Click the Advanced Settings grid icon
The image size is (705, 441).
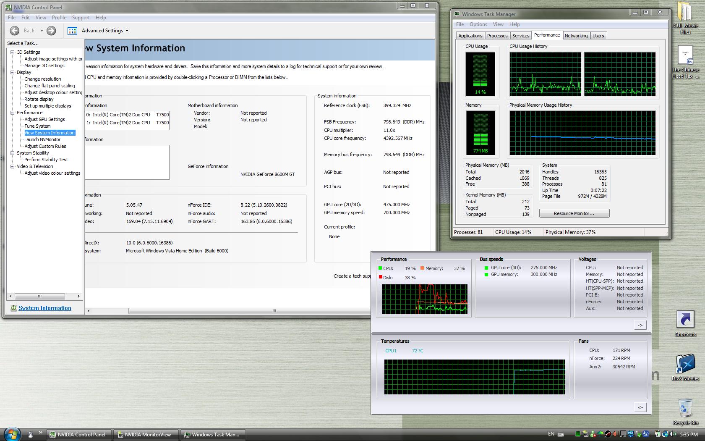tap(72, 31)
